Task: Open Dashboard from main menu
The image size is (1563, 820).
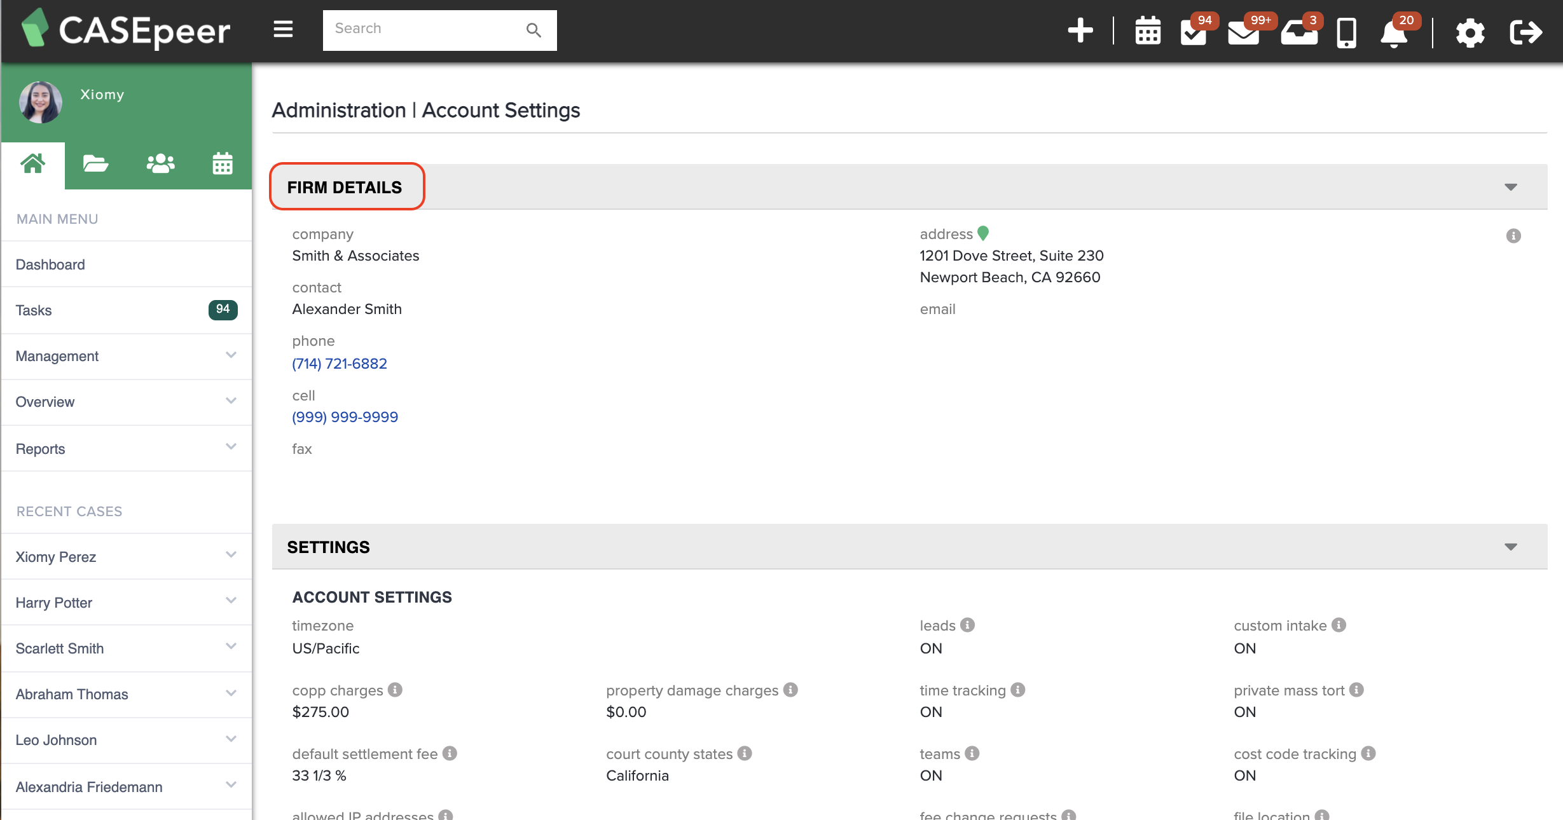Action: pyautogui.click(x=127, y=264)
